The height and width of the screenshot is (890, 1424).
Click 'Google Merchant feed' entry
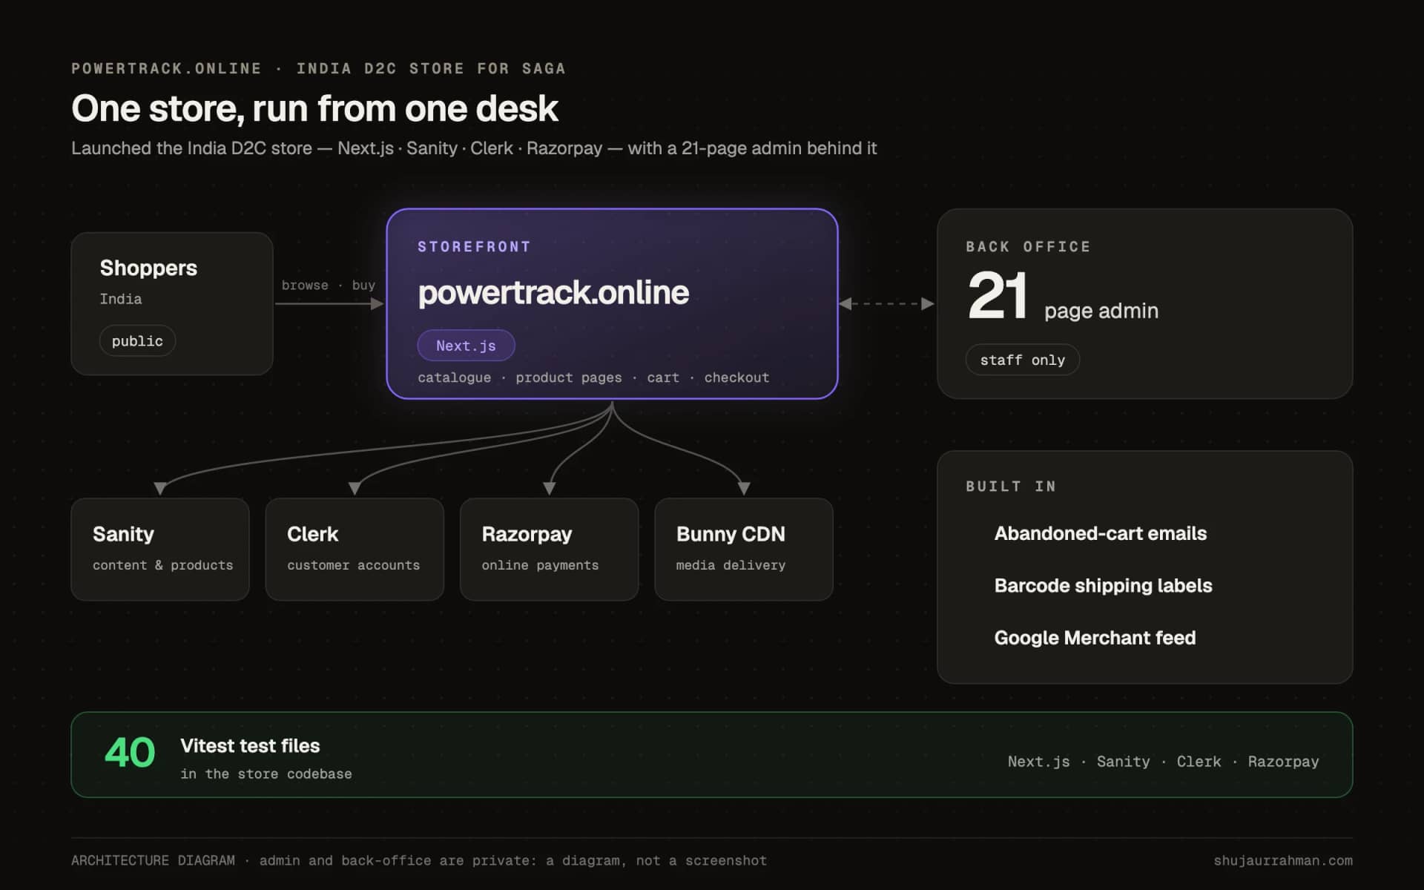(x=1095, y=638)
